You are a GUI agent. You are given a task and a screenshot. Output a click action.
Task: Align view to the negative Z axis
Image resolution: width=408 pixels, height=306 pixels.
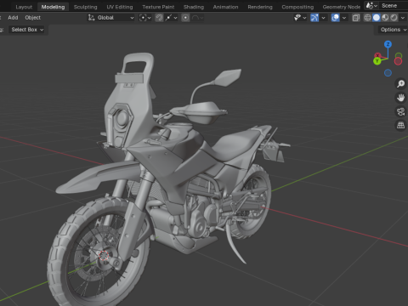click(388, 73)
